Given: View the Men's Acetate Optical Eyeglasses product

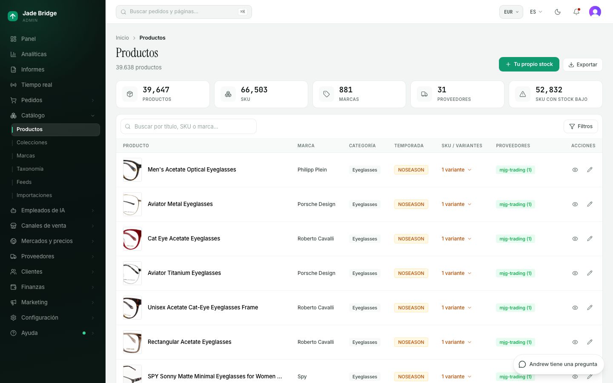Looking at the screenshot, I should [x=575, y=170].
